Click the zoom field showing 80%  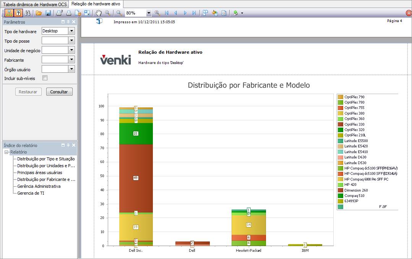(x=135, y=13)
